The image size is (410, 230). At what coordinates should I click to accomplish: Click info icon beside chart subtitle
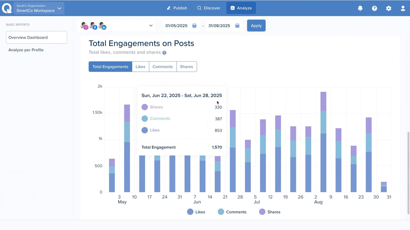[x=164, y=53]
